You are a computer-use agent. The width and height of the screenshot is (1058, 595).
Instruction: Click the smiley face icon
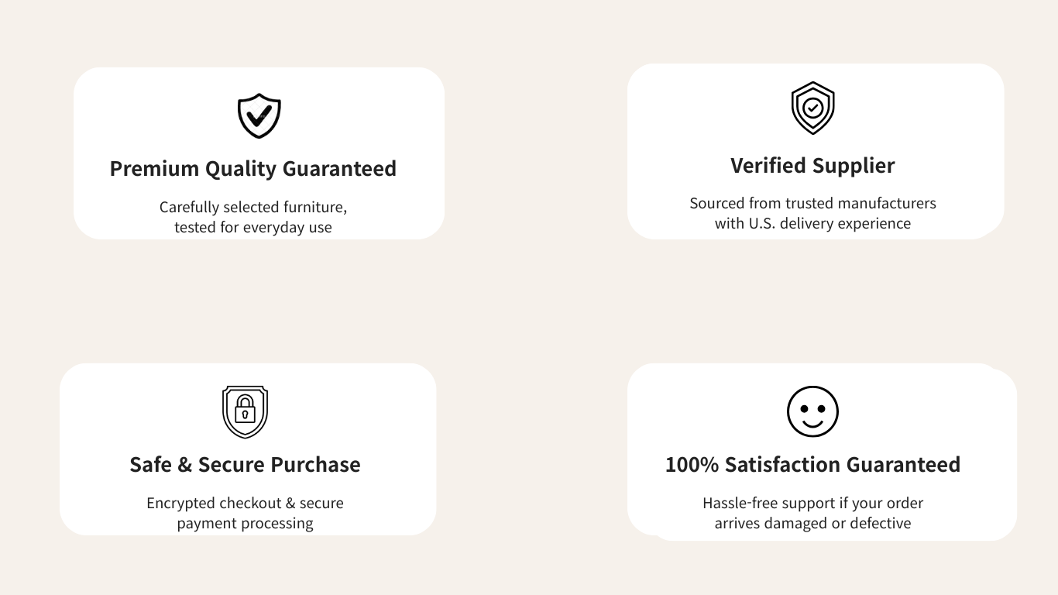(812, 411)
